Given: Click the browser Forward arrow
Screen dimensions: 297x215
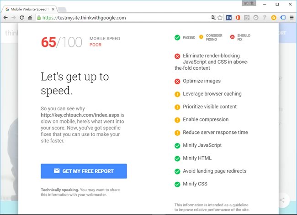Looking at the screenshot, I should click(14, 18).
